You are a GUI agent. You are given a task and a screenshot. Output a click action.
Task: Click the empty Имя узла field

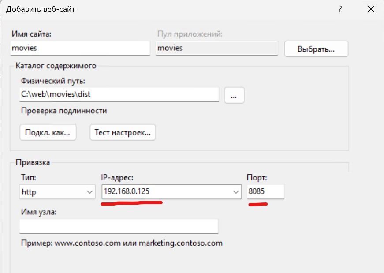click(x=119, y=226)
